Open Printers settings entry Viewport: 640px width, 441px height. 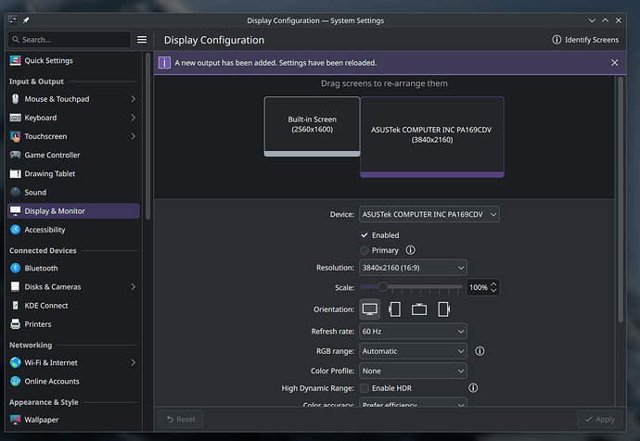pyautogui.click(x=73, y=324)
